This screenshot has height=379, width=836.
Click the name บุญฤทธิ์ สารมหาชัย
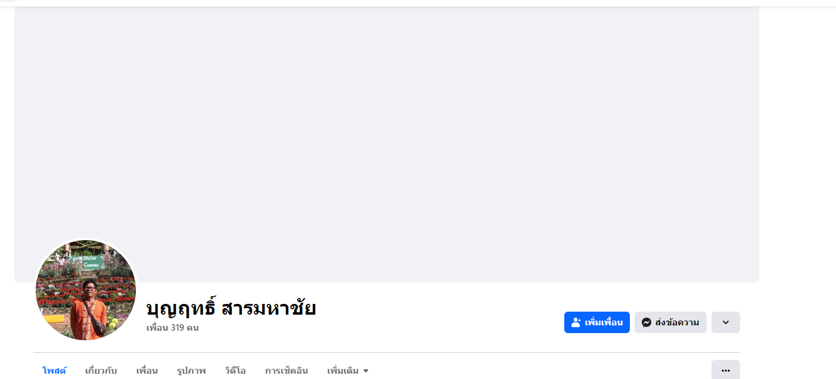point(231,309)
